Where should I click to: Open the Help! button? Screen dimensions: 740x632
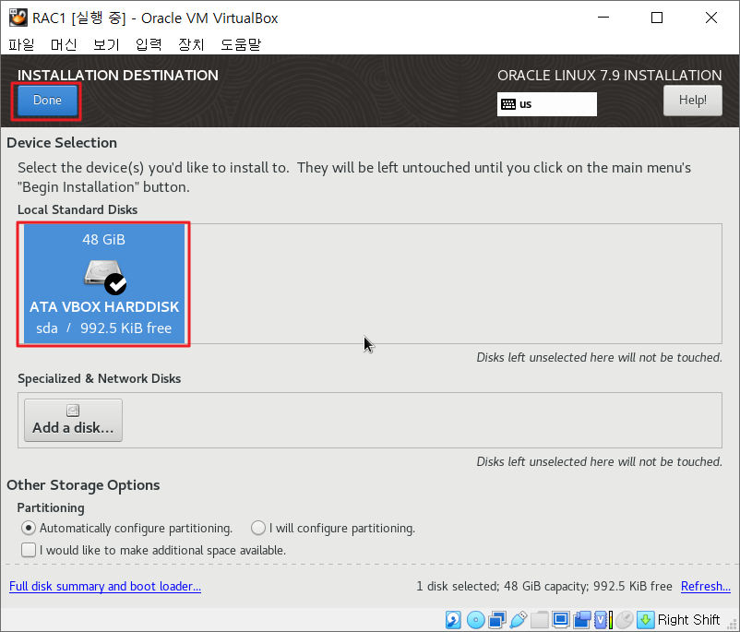(x=692, y=100)
